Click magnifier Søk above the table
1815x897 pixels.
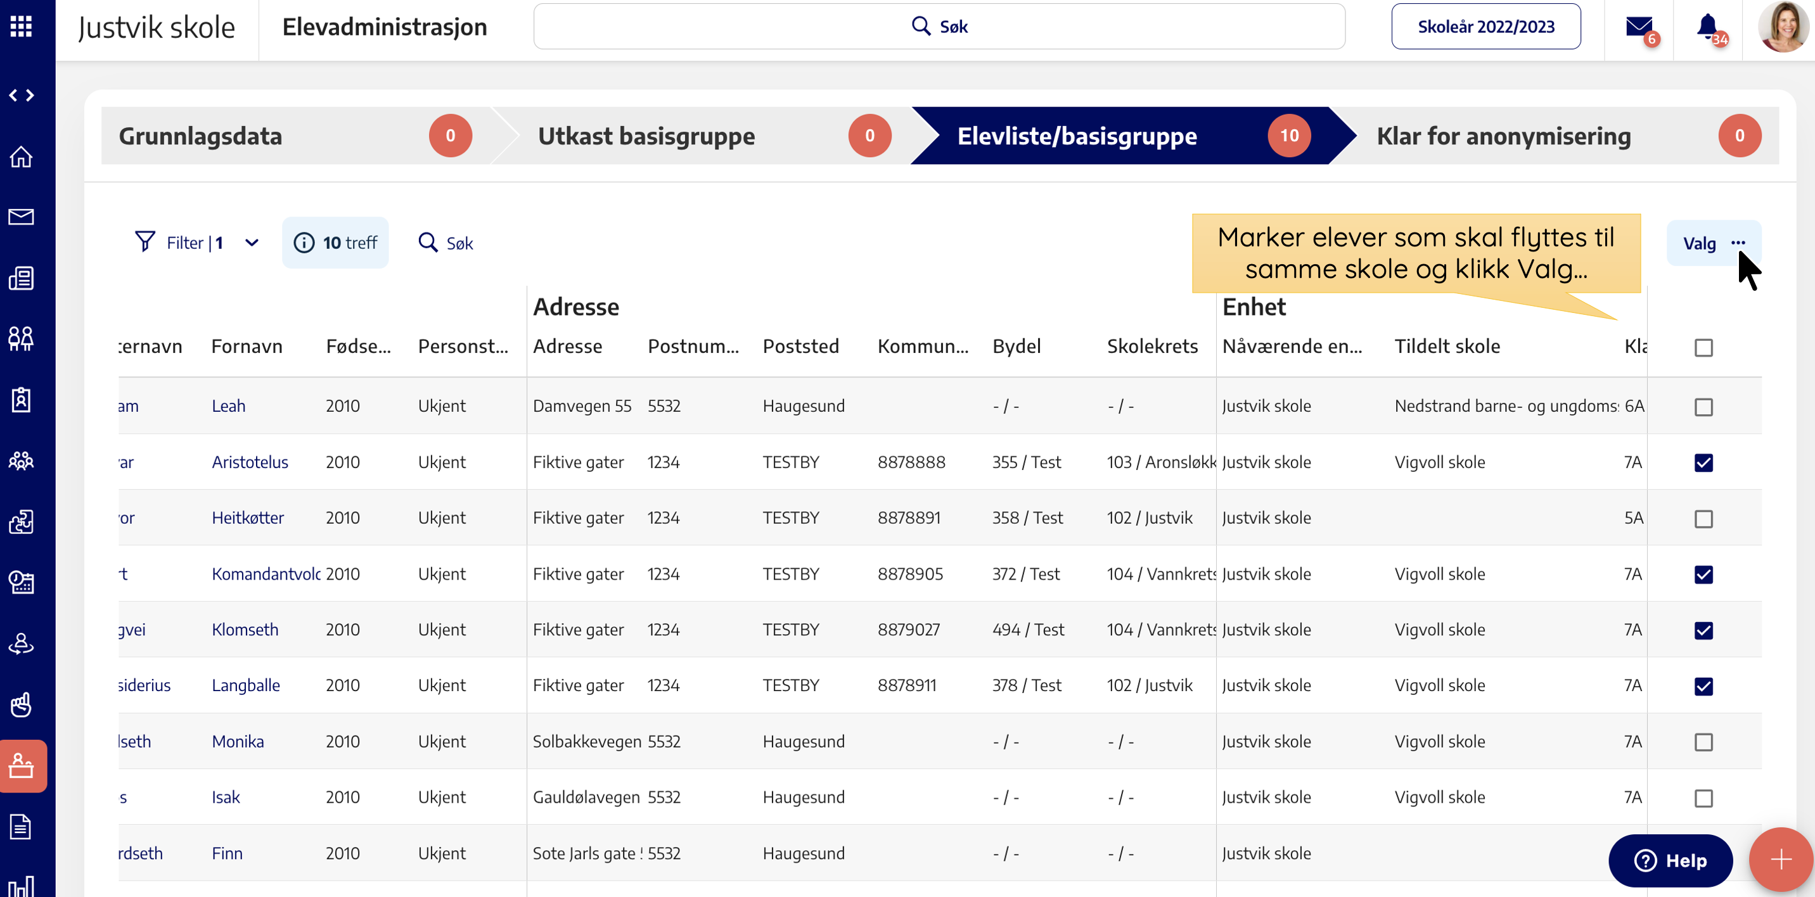click(x=446, y=243)
